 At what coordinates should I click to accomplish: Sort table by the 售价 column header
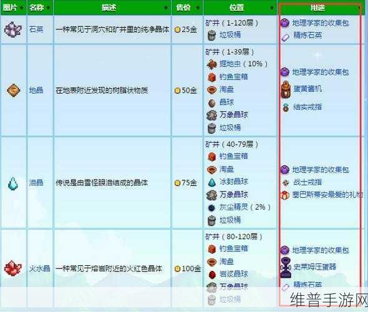tap(187, 7)
